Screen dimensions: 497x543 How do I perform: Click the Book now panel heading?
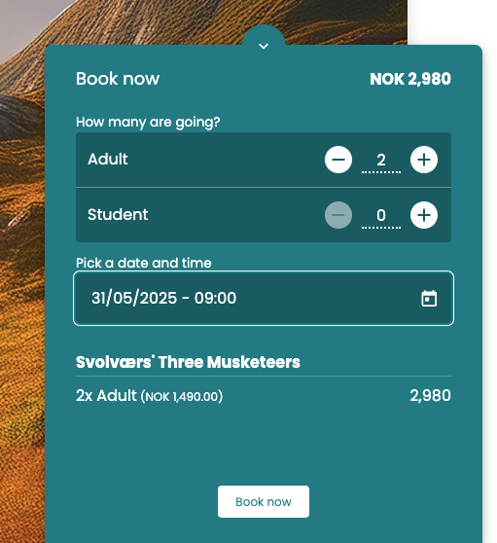point(118,79)
